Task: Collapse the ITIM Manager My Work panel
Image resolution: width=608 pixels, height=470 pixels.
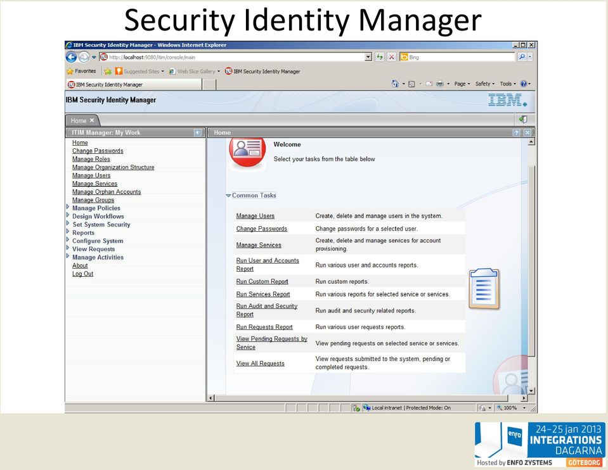Action: click(198, 133)
